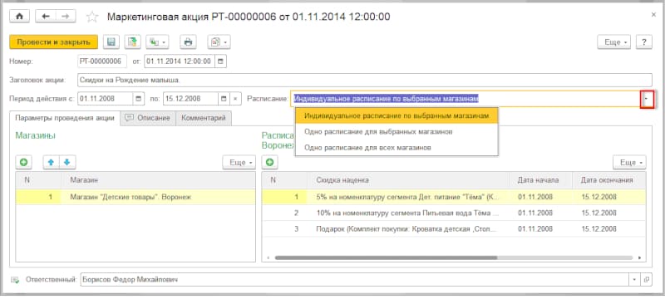
Task: Select the 5% на номенклатуру сегмента Дет. питание row
Action: coord(454,197)
